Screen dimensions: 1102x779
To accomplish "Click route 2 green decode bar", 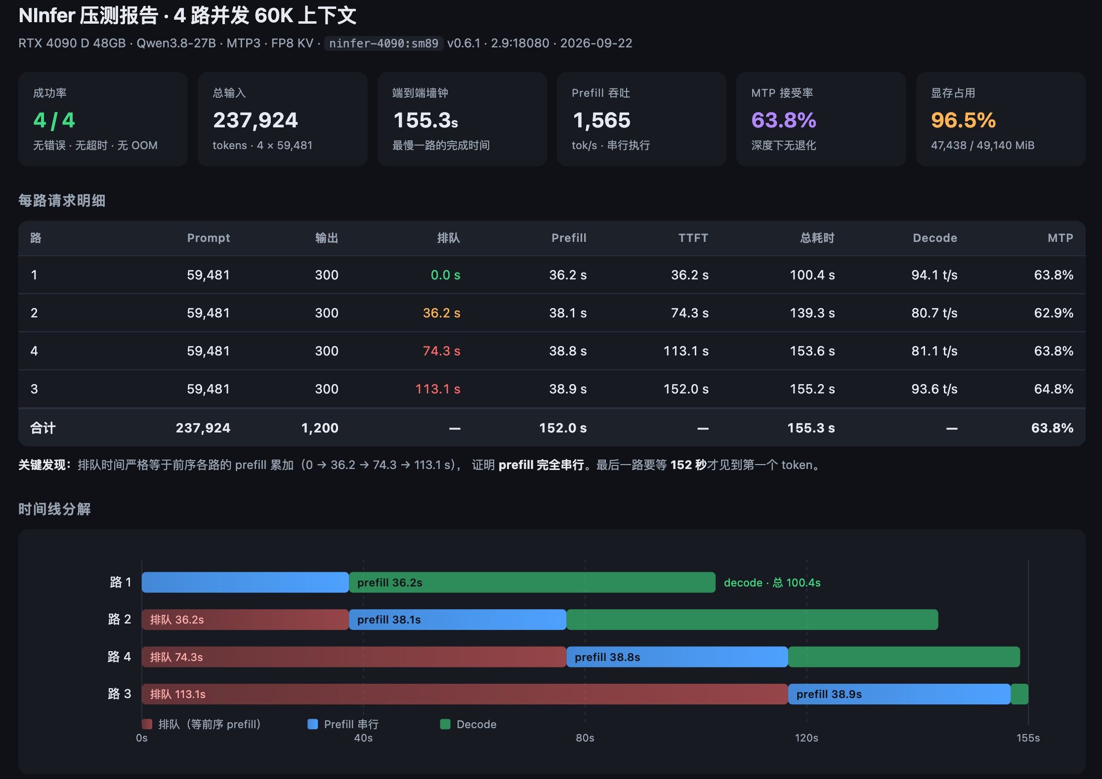I will 752,620.
